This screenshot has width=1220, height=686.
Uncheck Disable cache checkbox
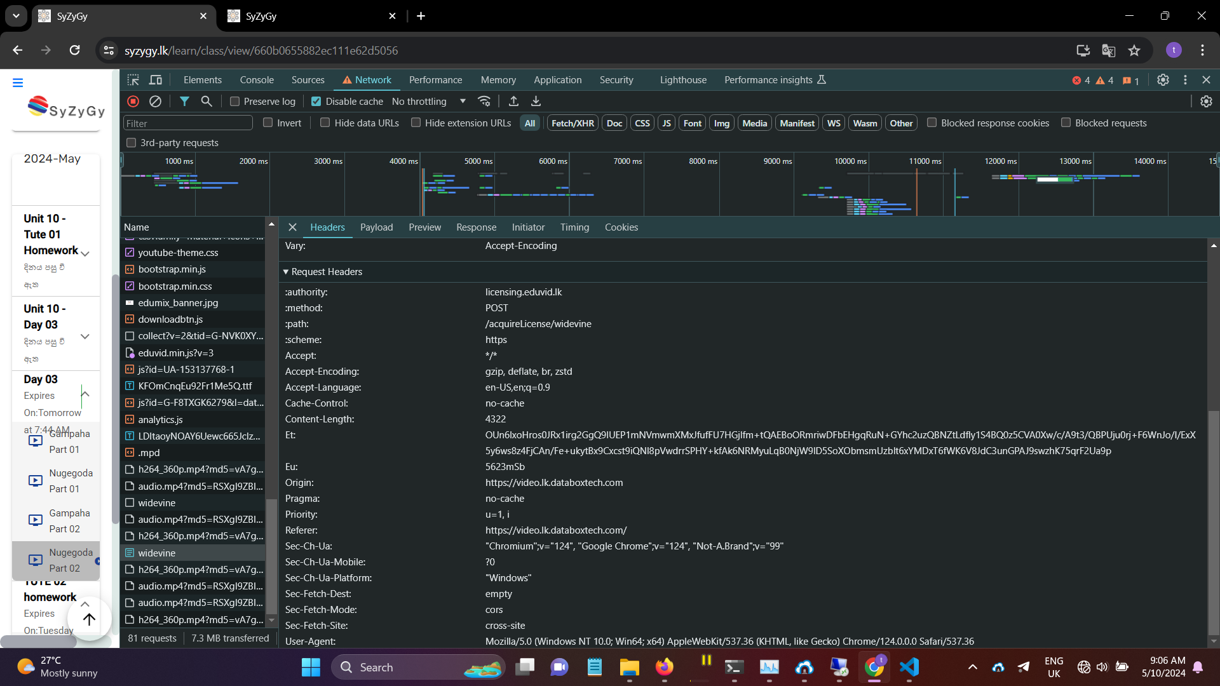(316, 102)
